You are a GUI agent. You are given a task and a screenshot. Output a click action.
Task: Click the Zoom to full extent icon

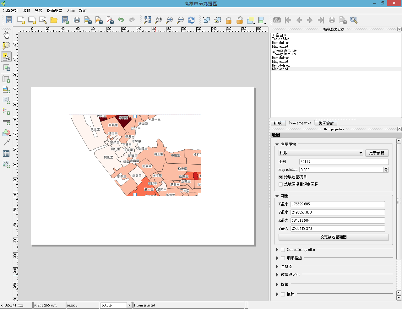coord(147,20)
